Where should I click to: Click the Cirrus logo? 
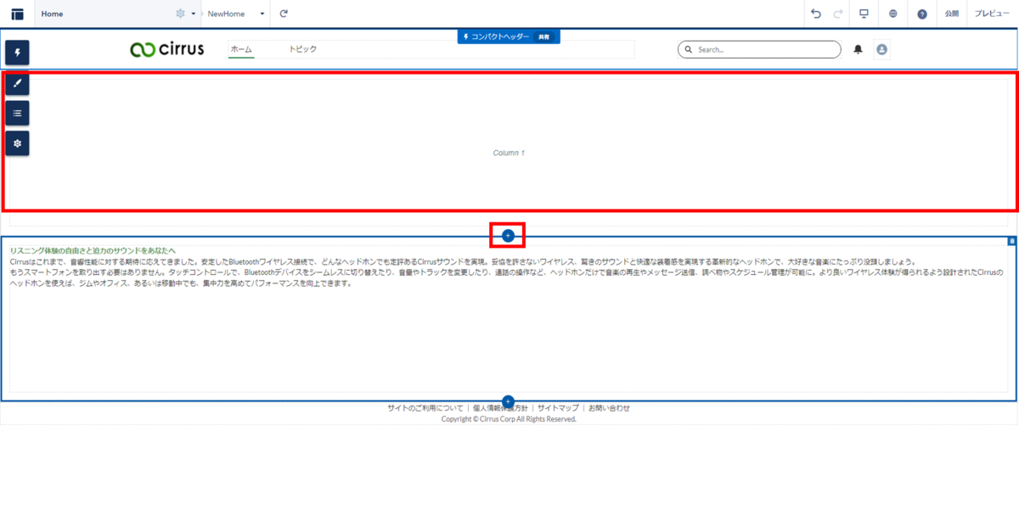[x=167, y=49]
